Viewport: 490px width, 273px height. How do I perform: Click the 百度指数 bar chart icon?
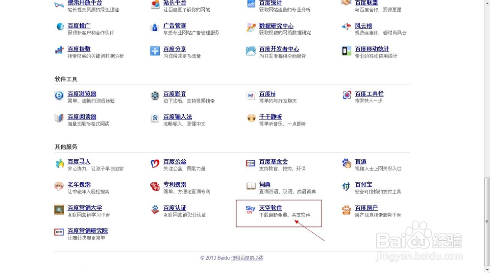point(59,50)
